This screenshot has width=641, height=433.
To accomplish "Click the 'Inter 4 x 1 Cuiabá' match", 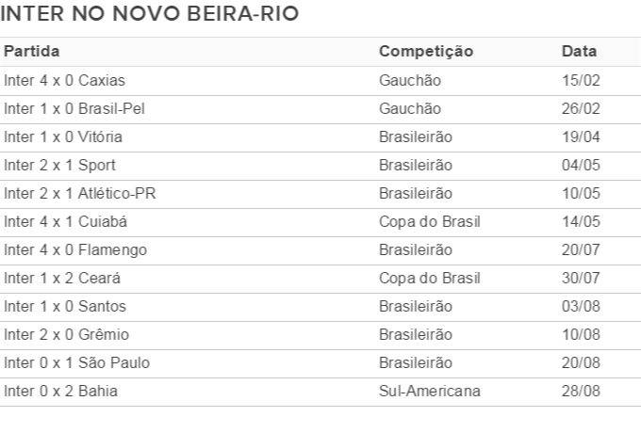I will 65,221.
